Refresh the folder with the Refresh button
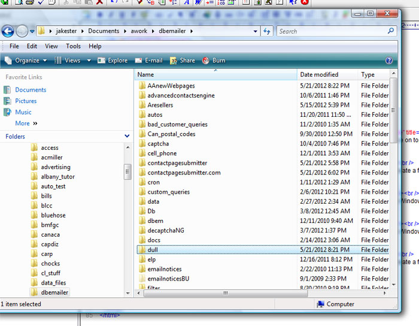The image size is (419, 326). tap(267, 31)
